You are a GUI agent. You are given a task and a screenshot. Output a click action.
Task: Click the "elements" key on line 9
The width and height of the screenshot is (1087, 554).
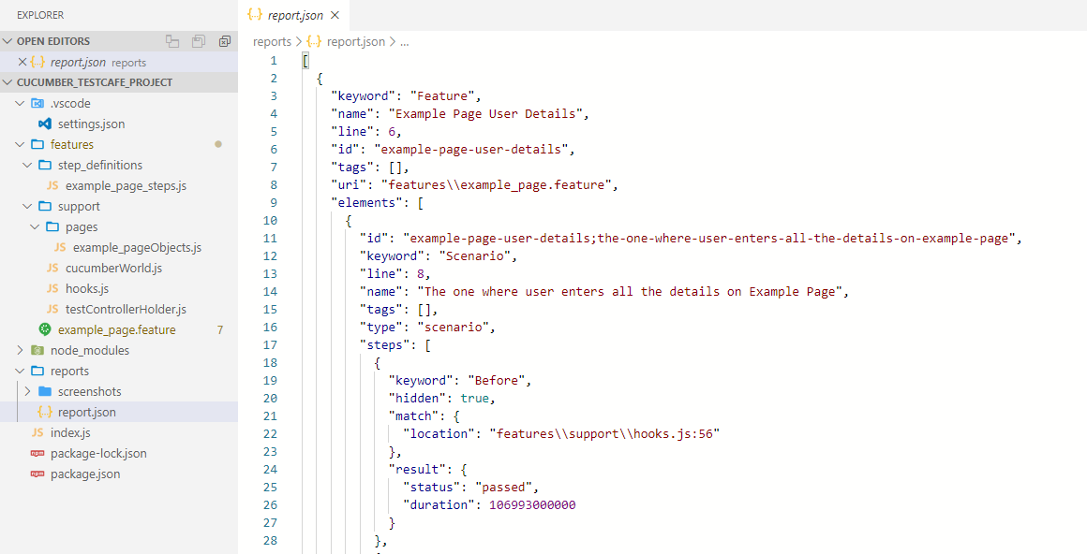(x=366, y=203)
